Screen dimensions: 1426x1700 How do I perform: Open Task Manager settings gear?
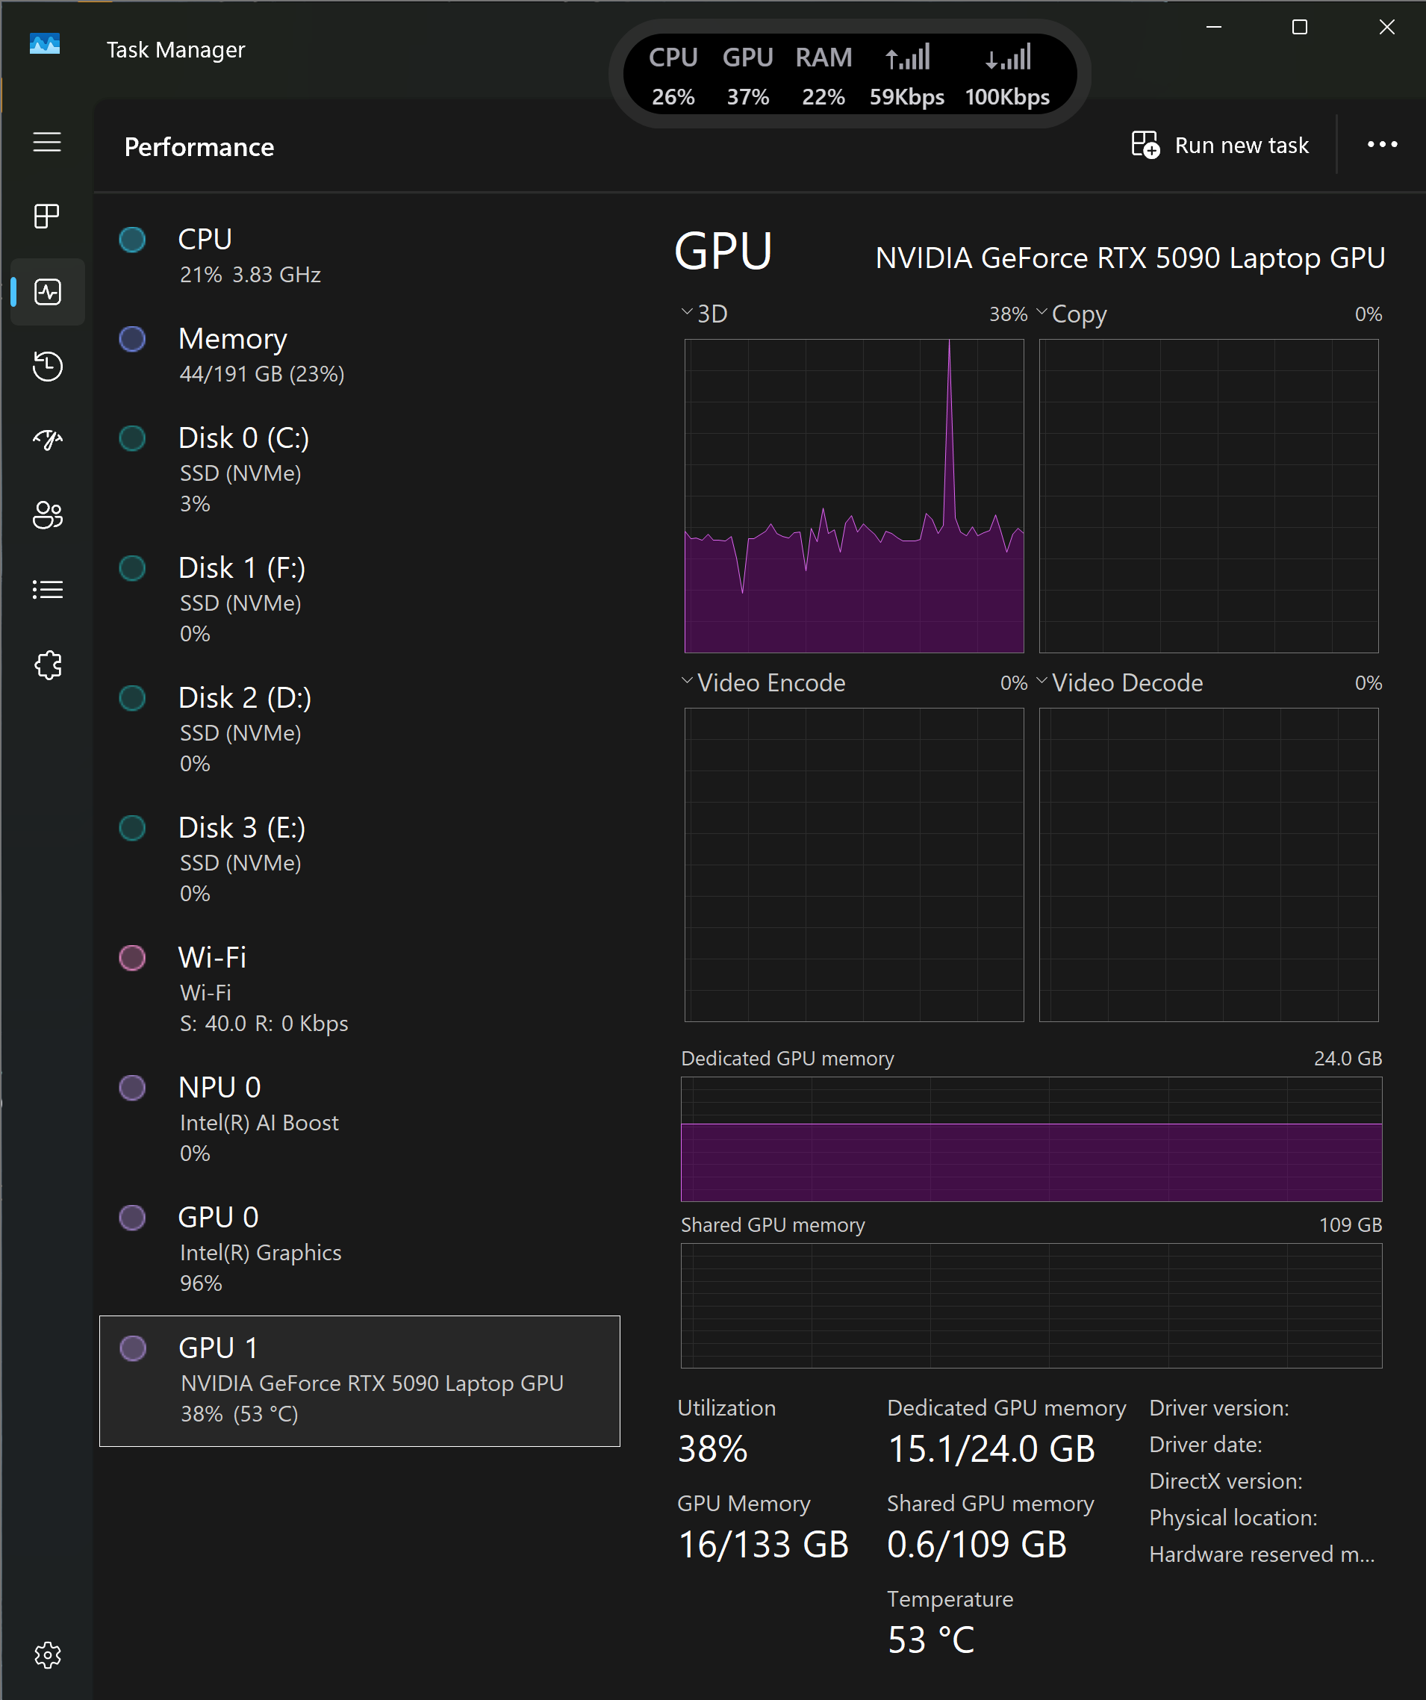point(47,1654)
